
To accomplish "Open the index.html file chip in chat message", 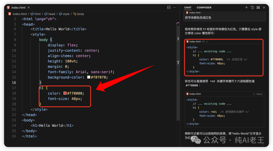I will pos(193,13).
